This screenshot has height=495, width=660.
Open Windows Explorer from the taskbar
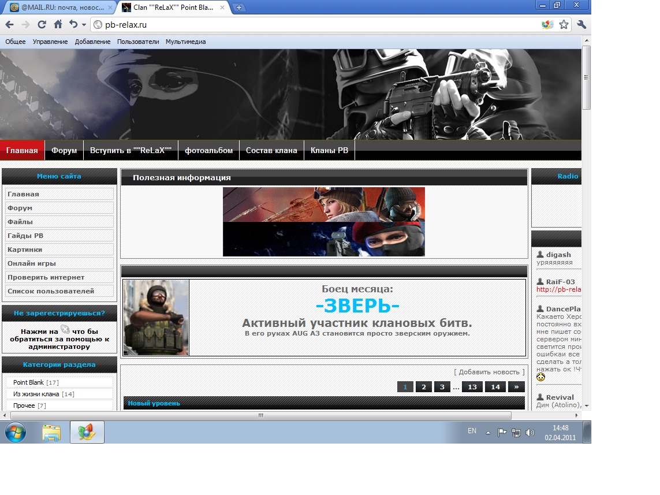(51, 432)
